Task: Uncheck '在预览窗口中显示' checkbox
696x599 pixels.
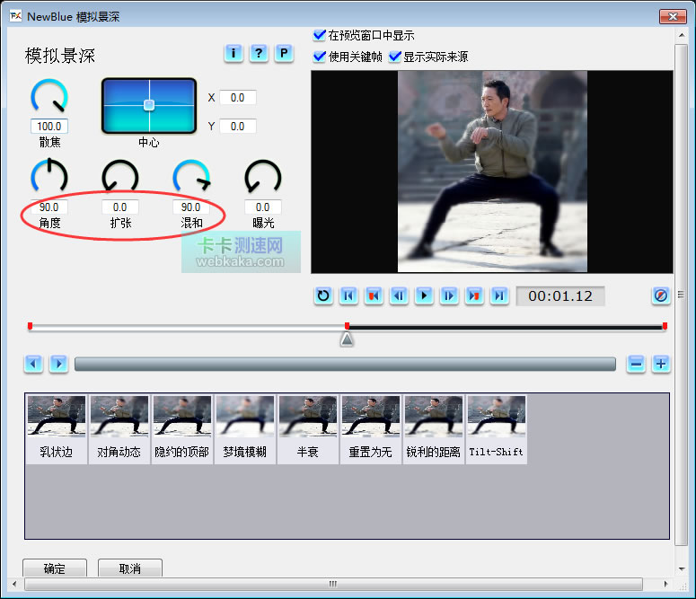Action: pos(319,35)
